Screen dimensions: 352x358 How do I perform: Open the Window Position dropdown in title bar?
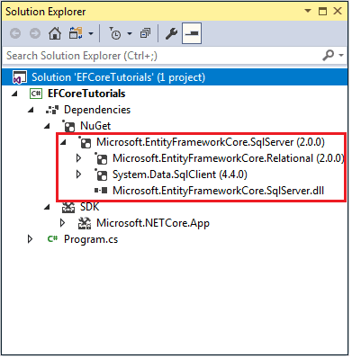(308, 11)
